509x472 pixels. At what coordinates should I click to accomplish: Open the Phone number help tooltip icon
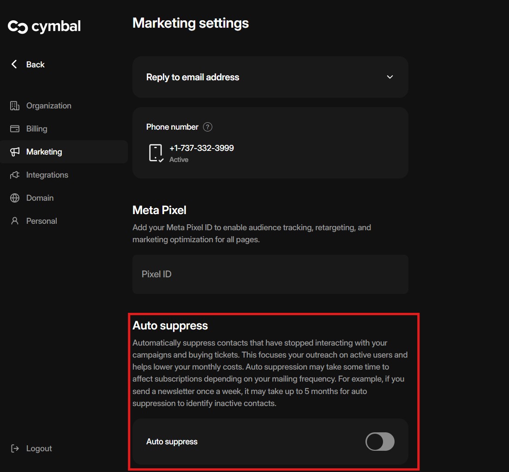[208, 127]
